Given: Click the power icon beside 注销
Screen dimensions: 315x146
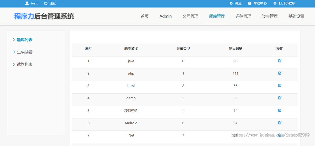Looking at the screenshot, I should (46, 3).
